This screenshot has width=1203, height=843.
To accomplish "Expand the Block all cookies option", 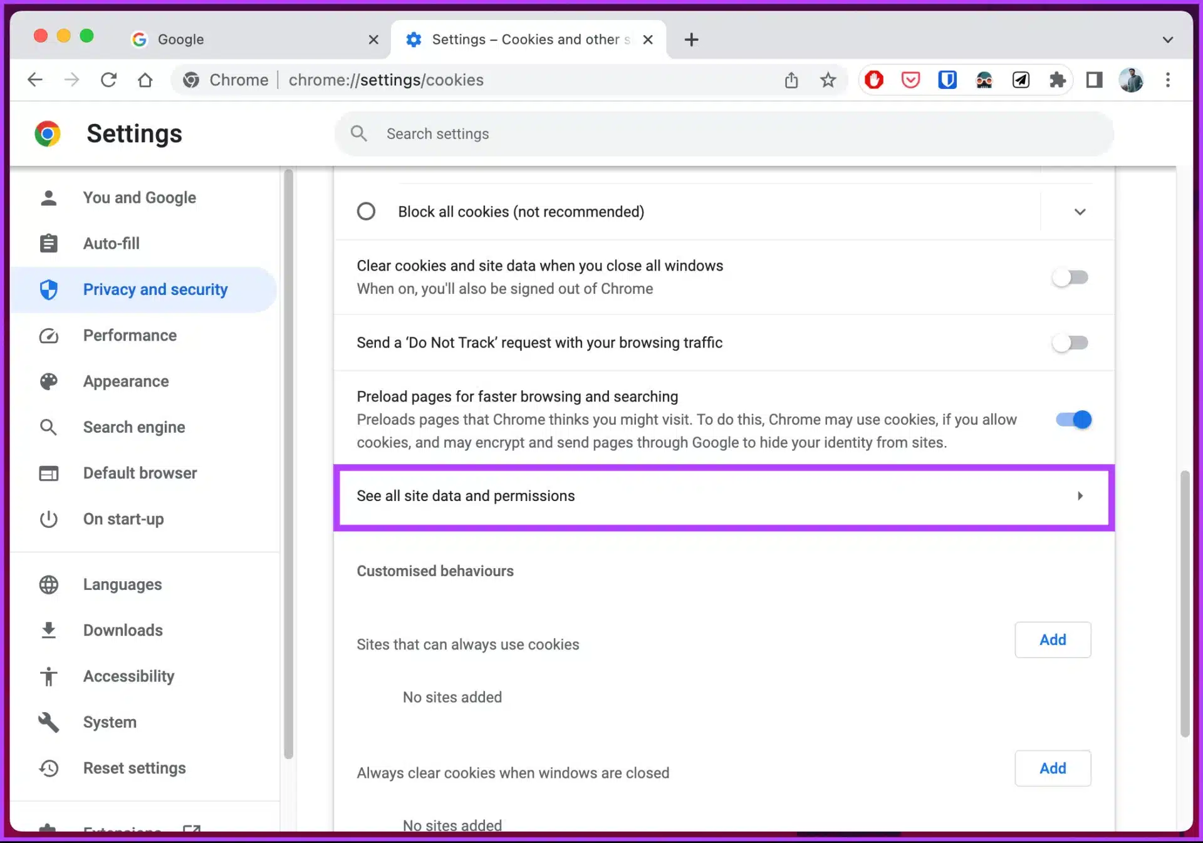I will [x=1080, y=212].
